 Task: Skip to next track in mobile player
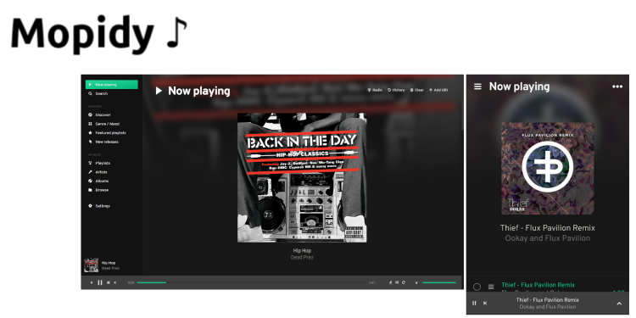coord(485,303)
